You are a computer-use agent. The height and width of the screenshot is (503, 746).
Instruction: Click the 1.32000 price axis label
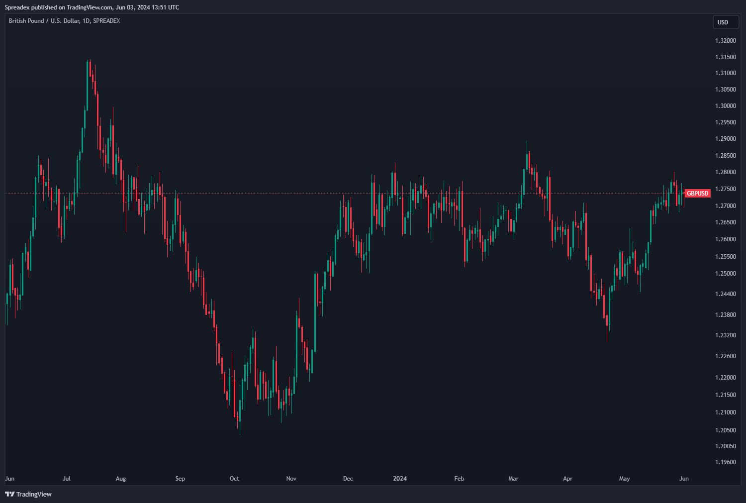(726, 41)
